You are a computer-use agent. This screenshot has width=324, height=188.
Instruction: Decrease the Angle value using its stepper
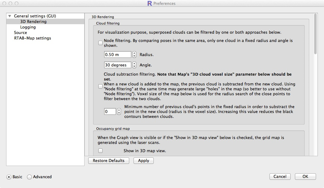(134, 66)
